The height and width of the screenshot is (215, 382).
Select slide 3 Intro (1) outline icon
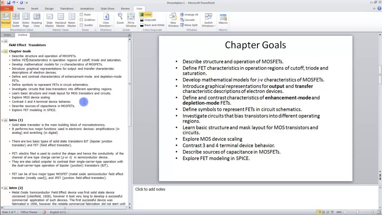point(5,120)
